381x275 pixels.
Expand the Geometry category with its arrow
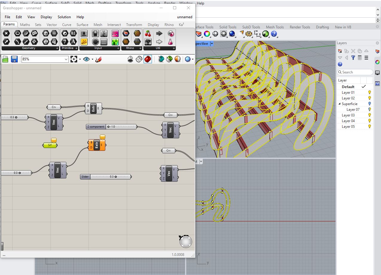pos(57,48)
